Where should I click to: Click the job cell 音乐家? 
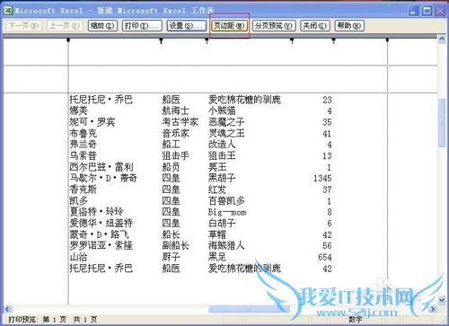[x=175, y=133]
